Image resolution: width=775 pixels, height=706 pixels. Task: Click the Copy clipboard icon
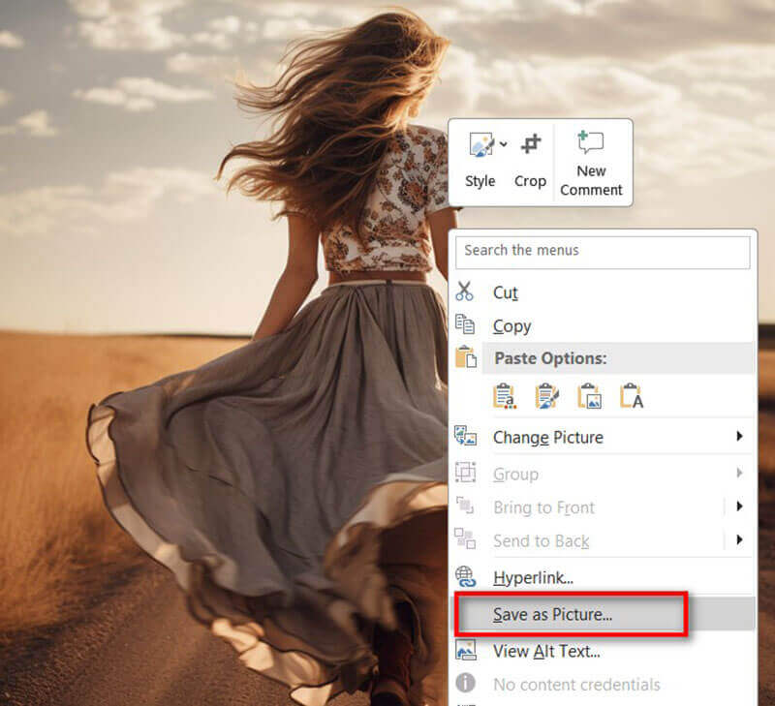tap(468, 325)
